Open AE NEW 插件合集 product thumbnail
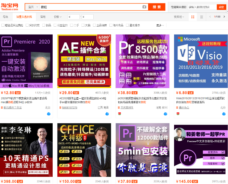Viewport: 228px width, 184px height. (84, 61)
